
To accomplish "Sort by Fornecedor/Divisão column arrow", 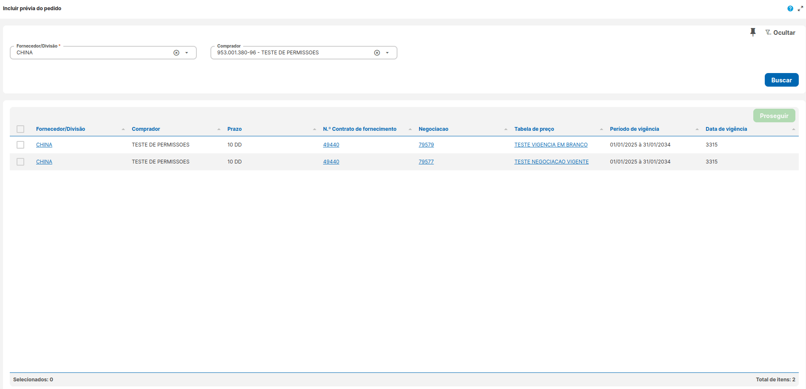I will pyautogui.click(x=123, y=129).
